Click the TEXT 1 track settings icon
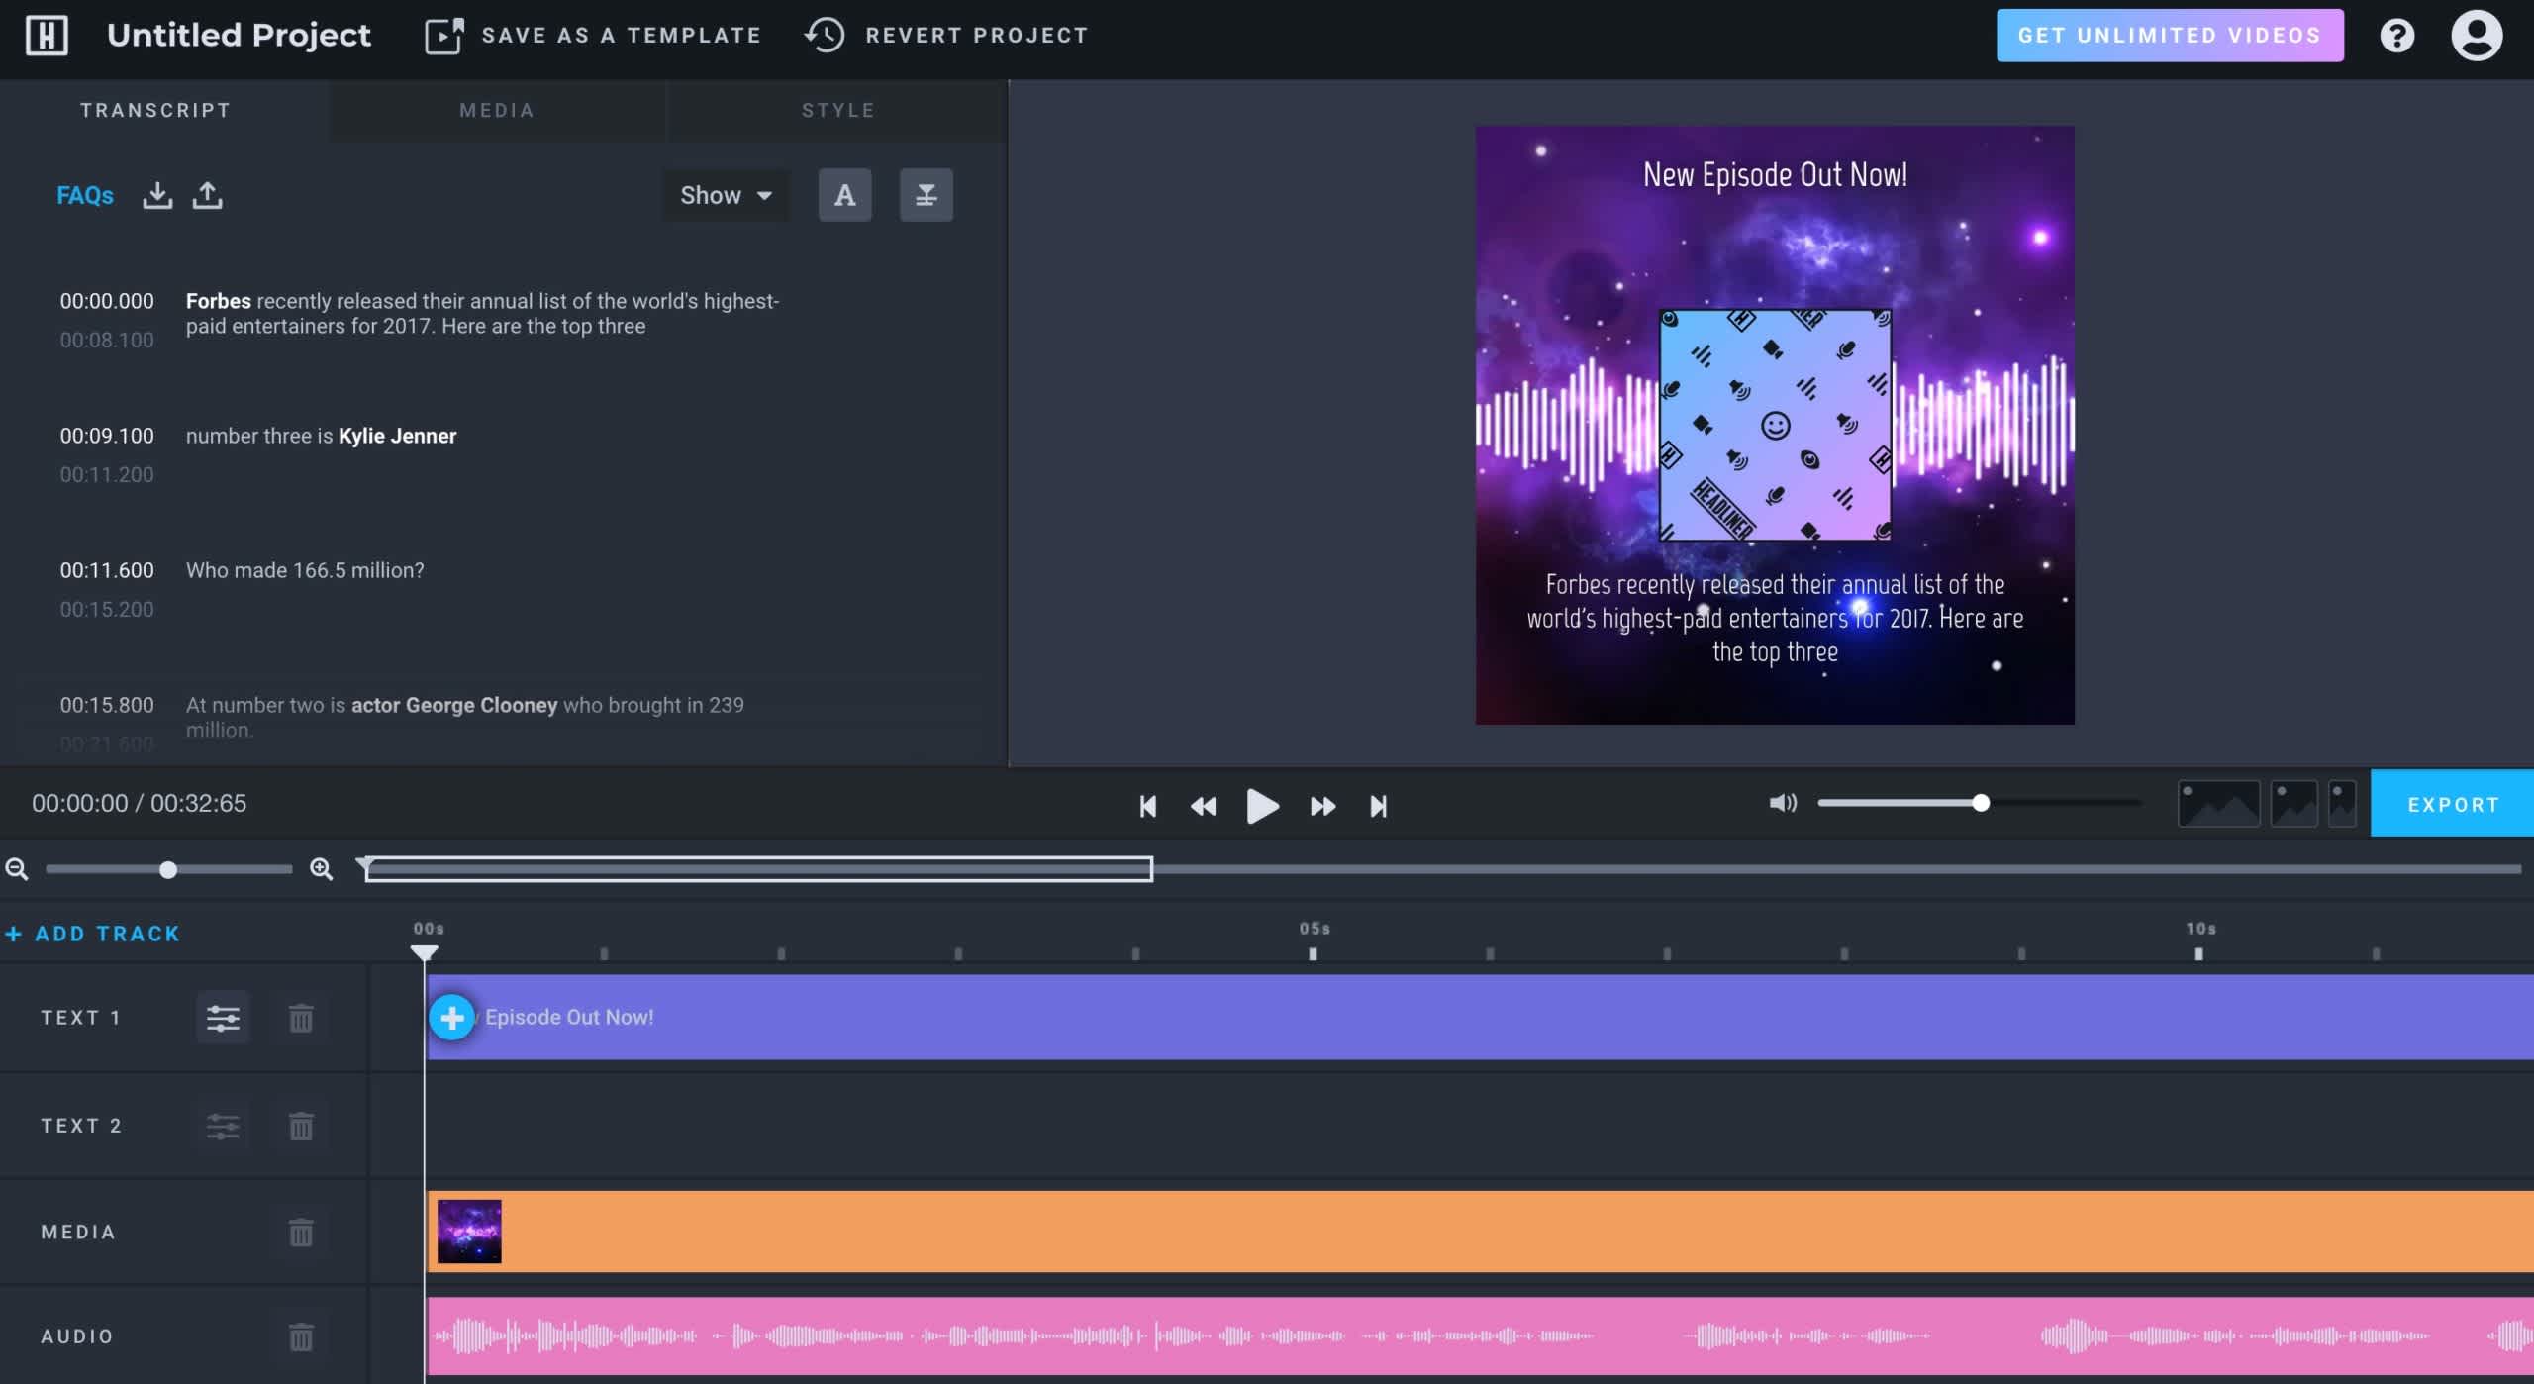Image resolution: width=2534 pixels, height=1384 pixels. (x=224, y=1016)
